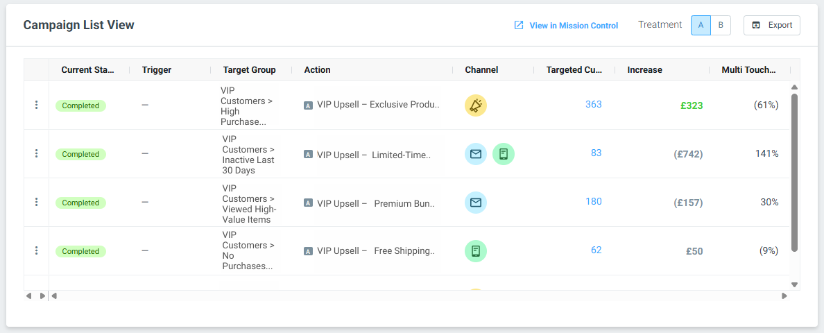Image resolution: width=824 pixels, height=333 pixels.
Task: Open View in Mission Control link
Action: (574, 25)
